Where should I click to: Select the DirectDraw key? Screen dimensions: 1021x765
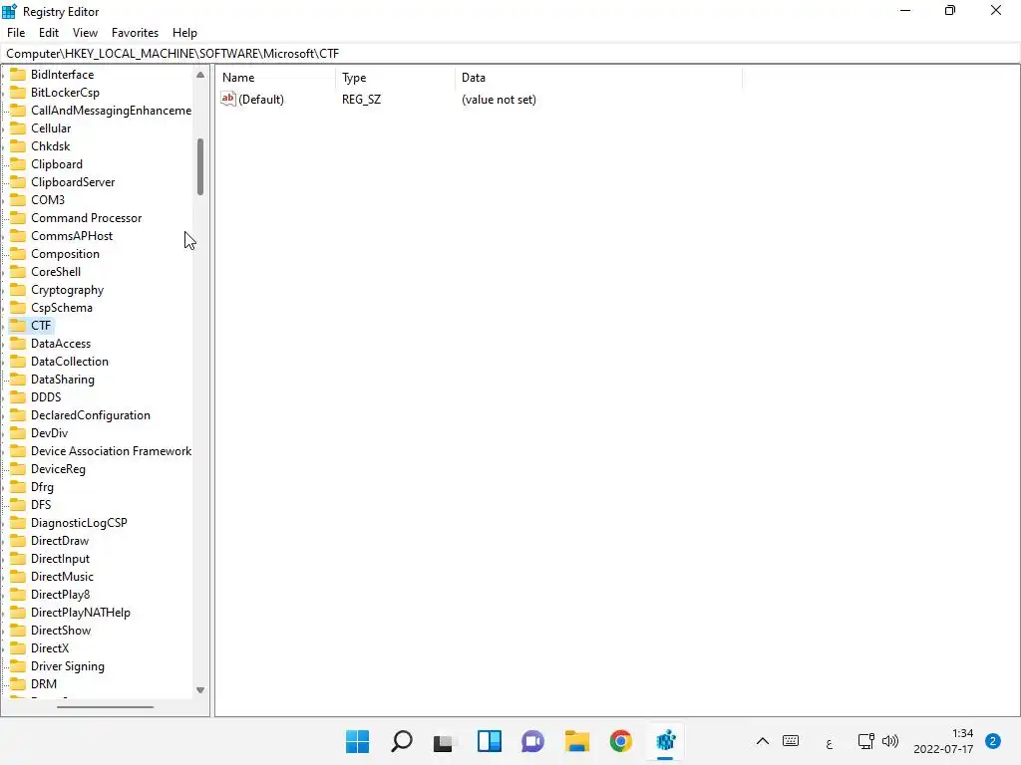(x=60, y=541)
